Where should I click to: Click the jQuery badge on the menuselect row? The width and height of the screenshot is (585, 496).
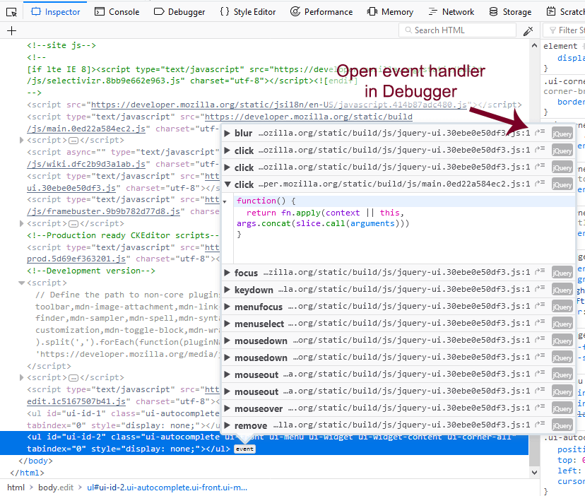(x=562, y=324)
